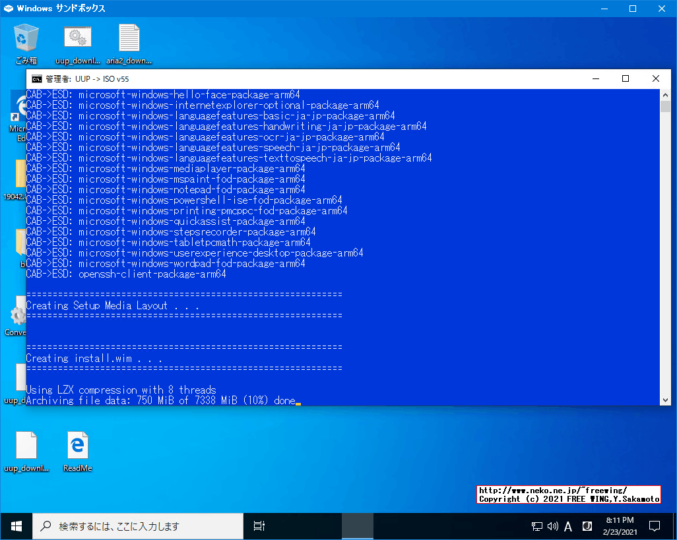The width and height of the screenshot is (677, 540).
Task: Open the ごみ箱 recycle bin
Action: tap(25, 38)
